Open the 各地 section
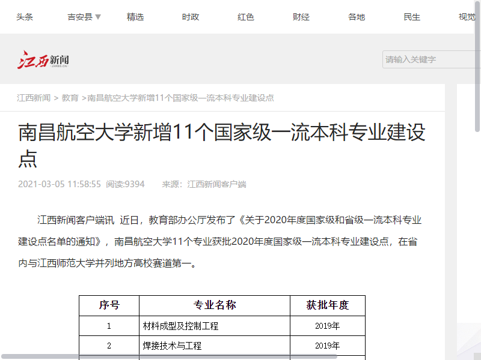Image resolution: width=481 pixels, height=360 pixels. (x=356, y=17)
